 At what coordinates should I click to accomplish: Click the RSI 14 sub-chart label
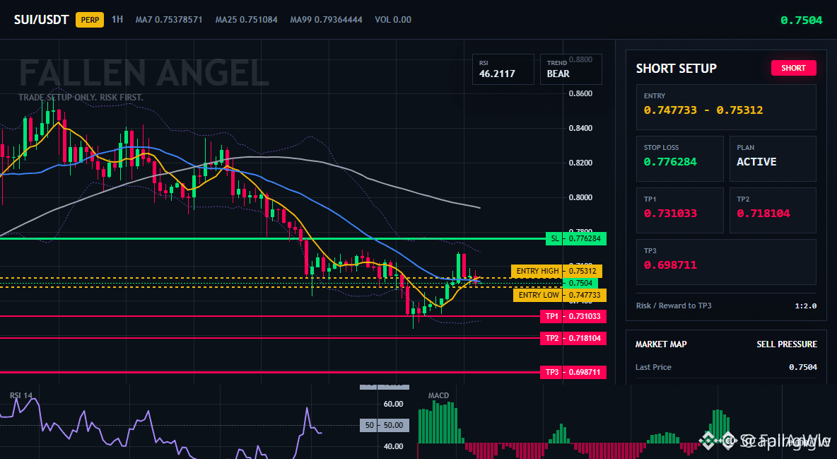tap(21, 395)
